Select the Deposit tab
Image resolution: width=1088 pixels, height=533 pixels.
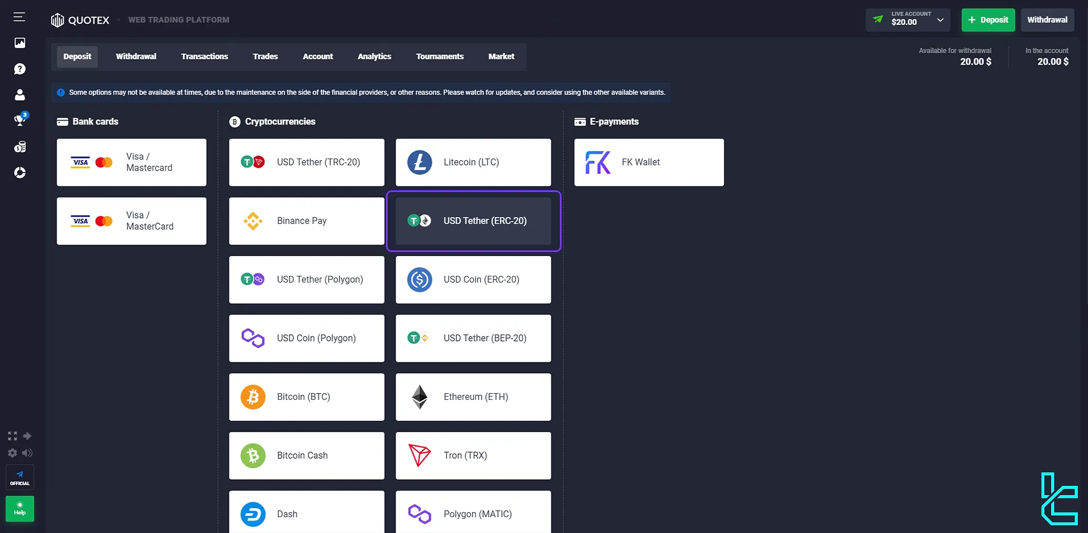coord(77,57)
